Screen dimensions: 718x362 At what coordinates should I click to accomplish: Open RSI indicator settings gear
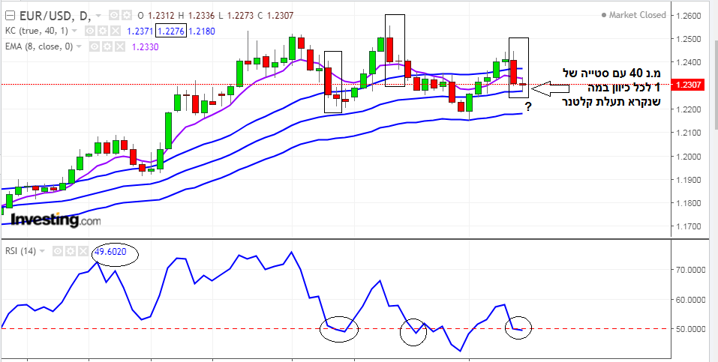[70, 251]
